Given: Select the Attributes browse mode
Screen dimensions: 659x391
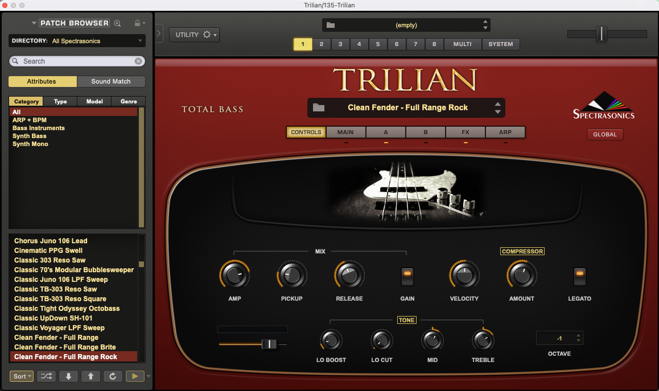Looking at the screenshot, I should point(43,81).
